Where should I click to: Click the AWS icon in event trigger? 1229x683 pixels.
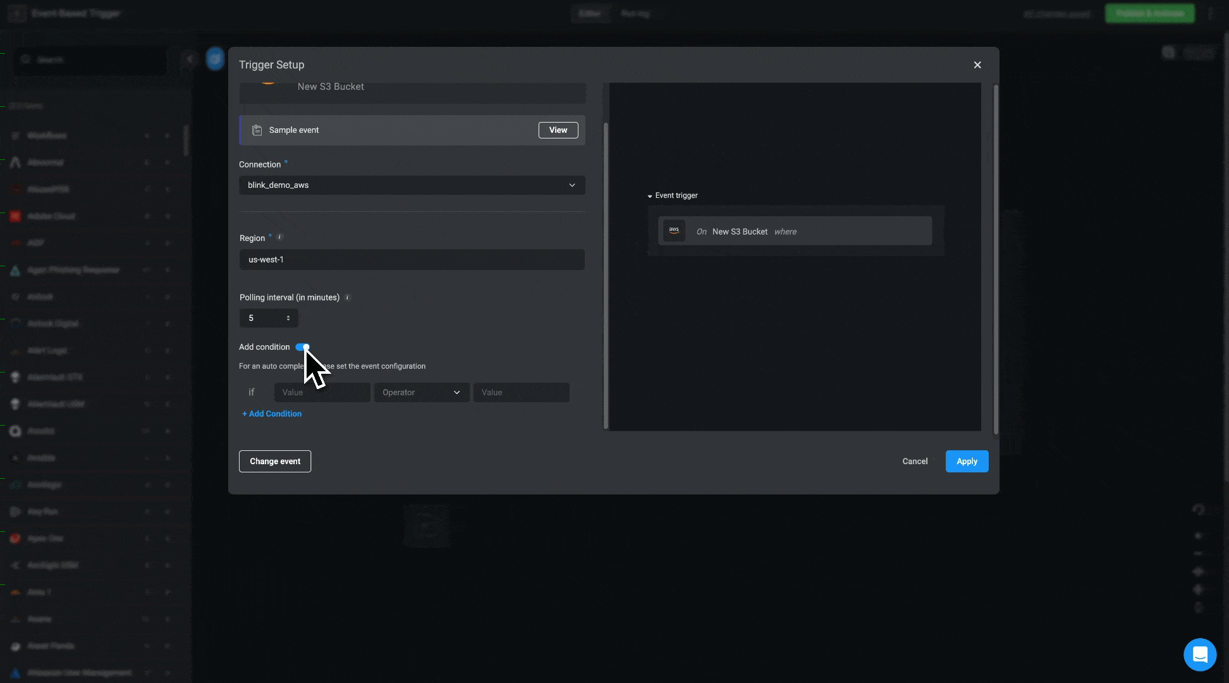[x=674, y=231]
